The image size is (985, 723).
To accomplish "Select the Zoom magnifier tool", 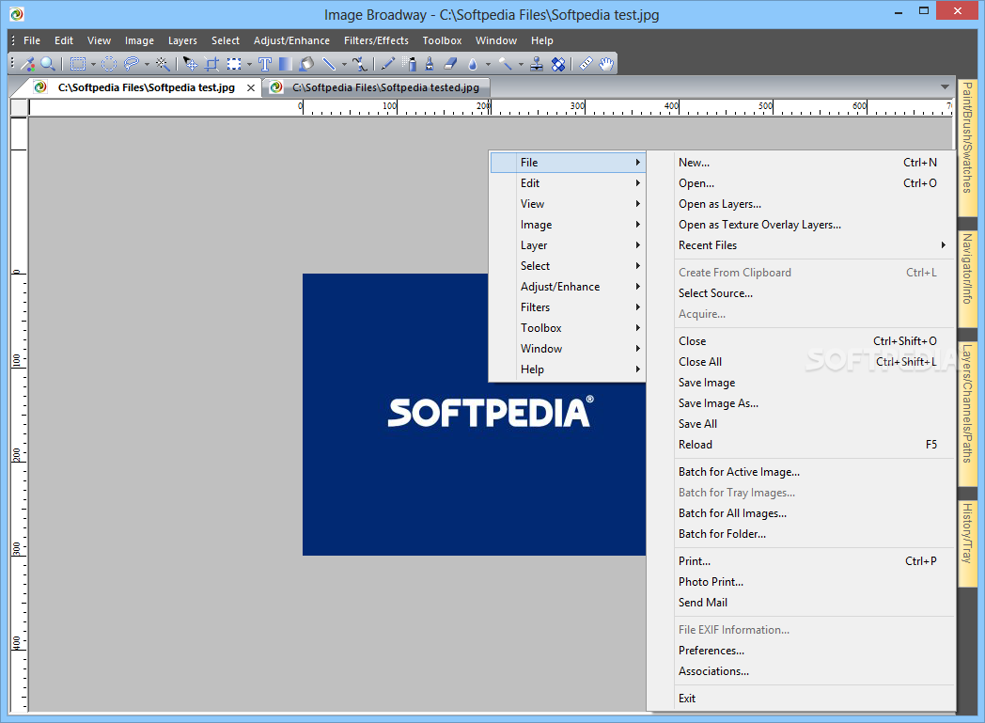I will (x=47, y=64).
